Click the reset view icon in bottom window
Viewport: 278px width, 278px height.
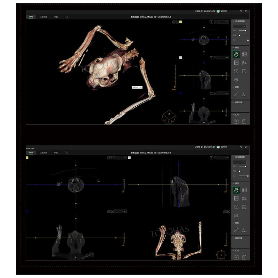236,207
